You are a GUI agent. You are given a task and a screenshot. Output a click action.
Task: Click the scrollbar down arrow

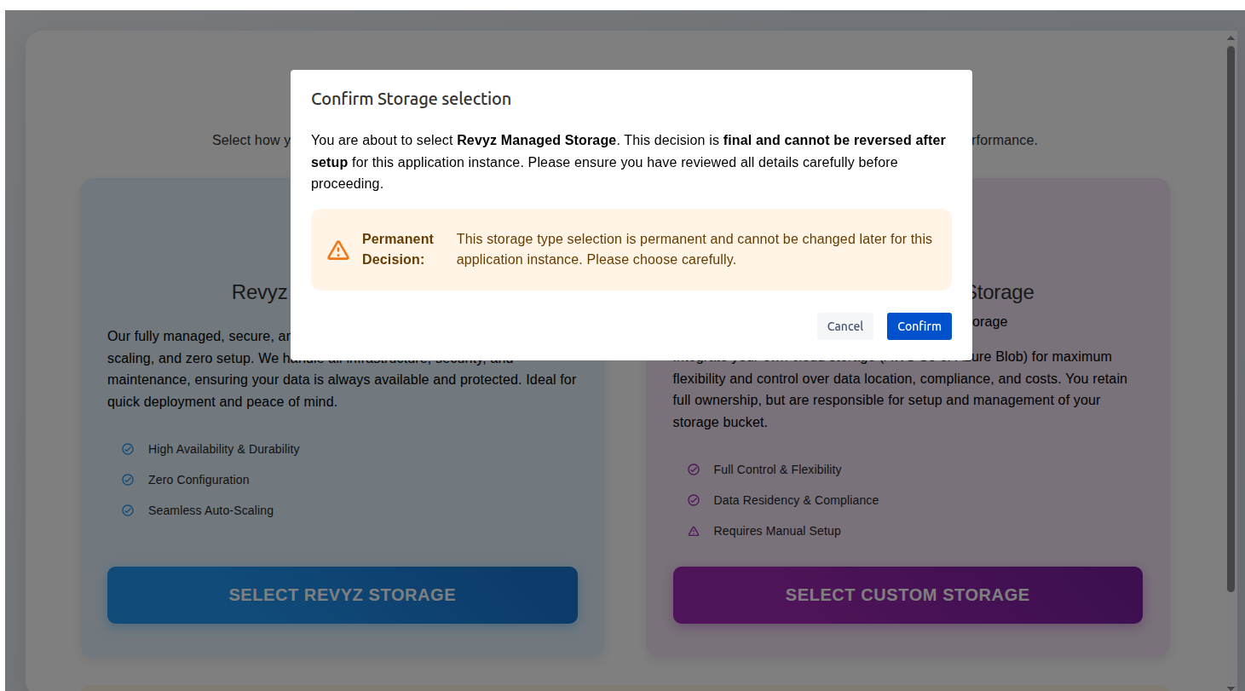pos(1231,686)
